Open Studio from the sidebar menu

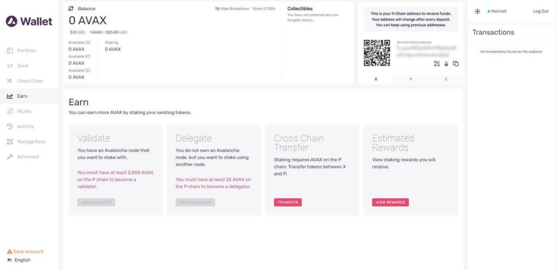pos(29,112)
